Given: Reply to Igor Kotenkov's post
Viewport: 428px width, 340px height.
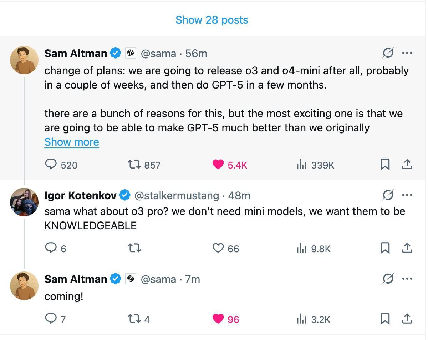Looking at the screenshot, I should point(51,248).
